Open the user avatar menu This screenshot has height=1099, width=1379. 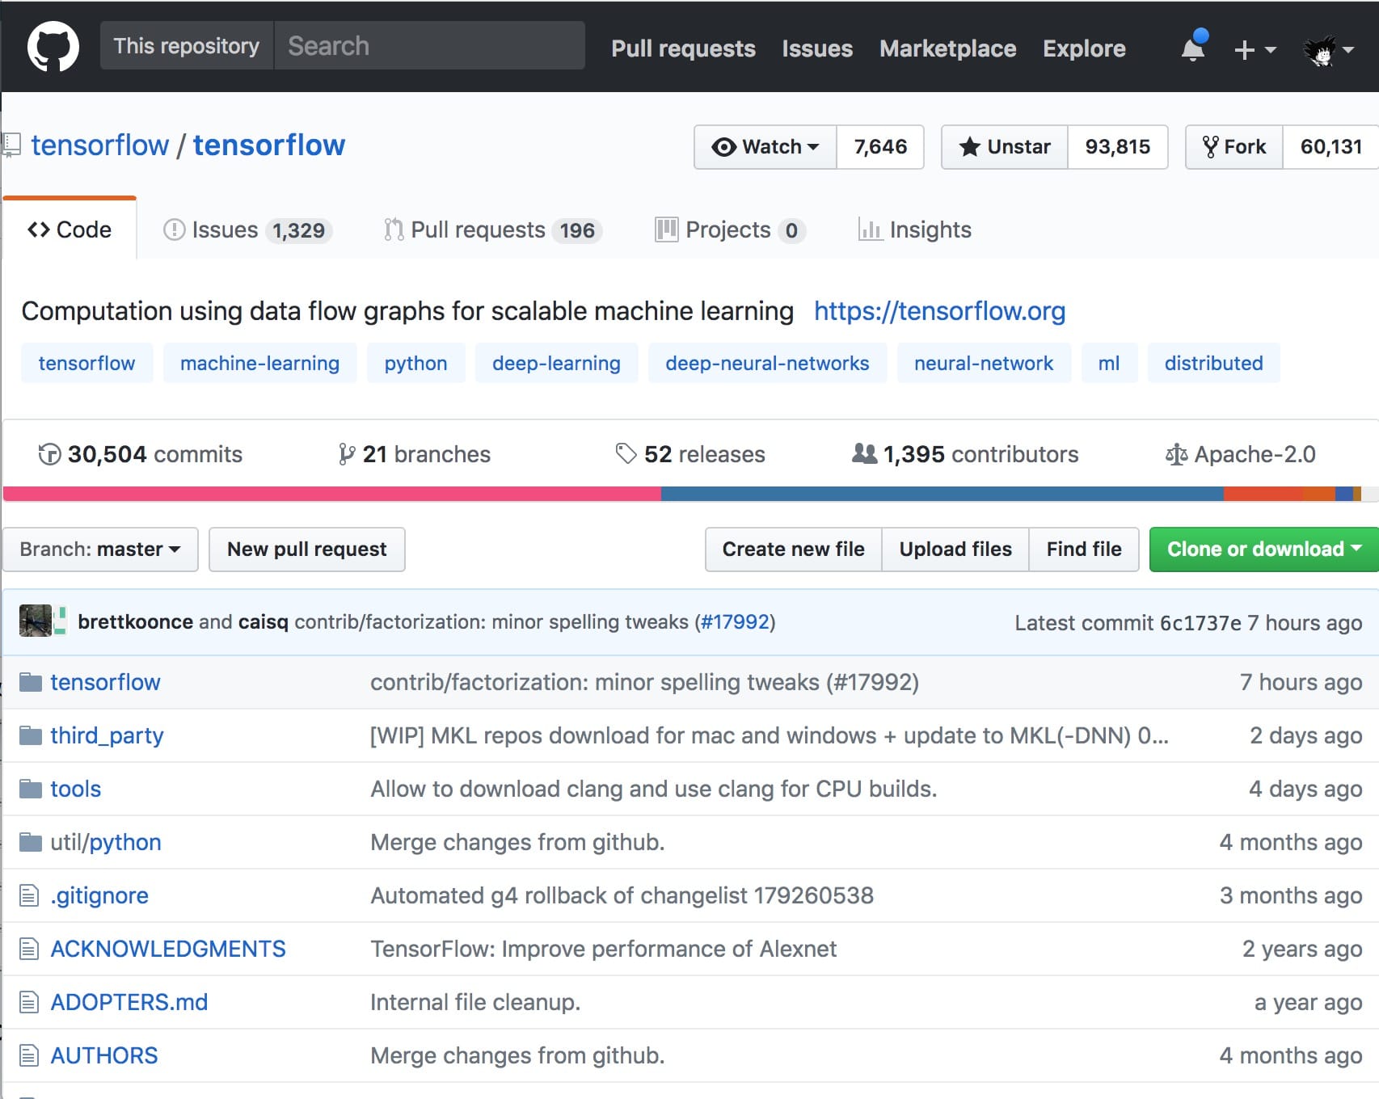[x=1328, y=50]
